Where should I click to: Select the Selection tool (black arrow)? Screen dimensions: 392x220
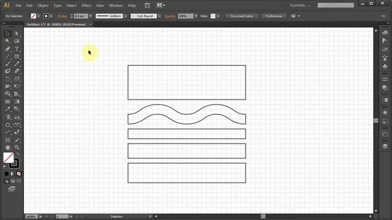click(7, 34)
